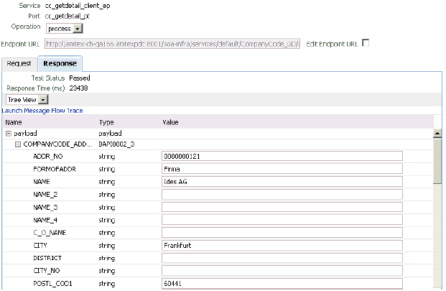Click the NAME_2 value field
This screenshot has width=446, height=291.
coord(282,194)
